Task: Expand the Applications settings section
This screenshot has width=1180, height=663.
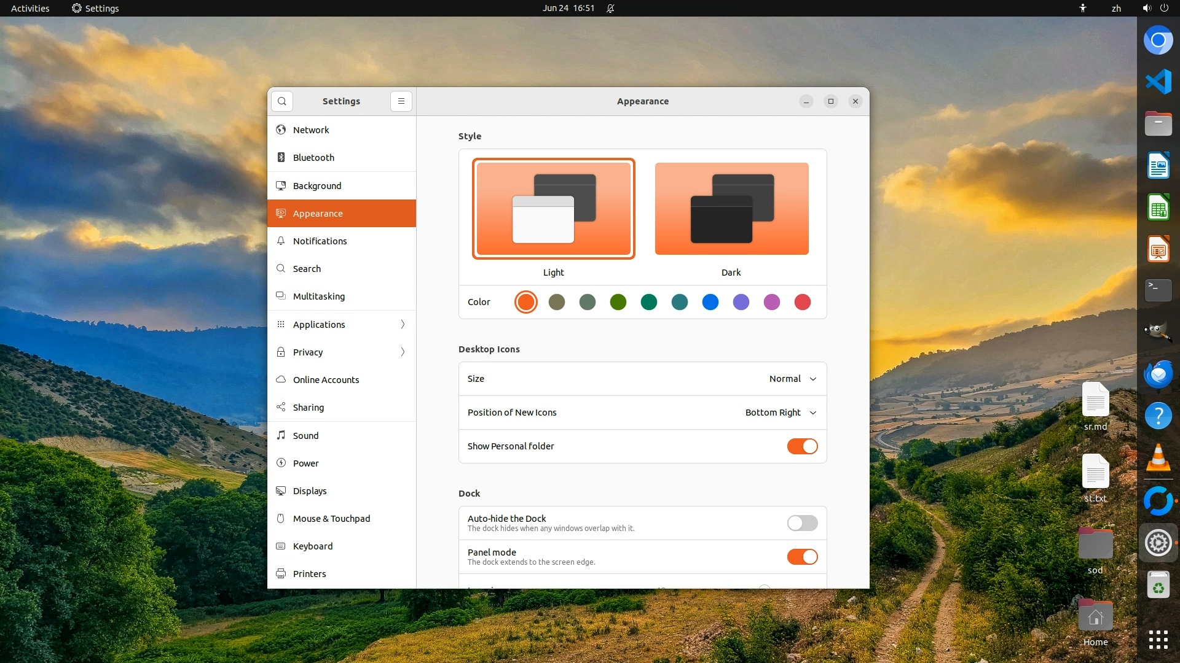Action: coord(341,324)
